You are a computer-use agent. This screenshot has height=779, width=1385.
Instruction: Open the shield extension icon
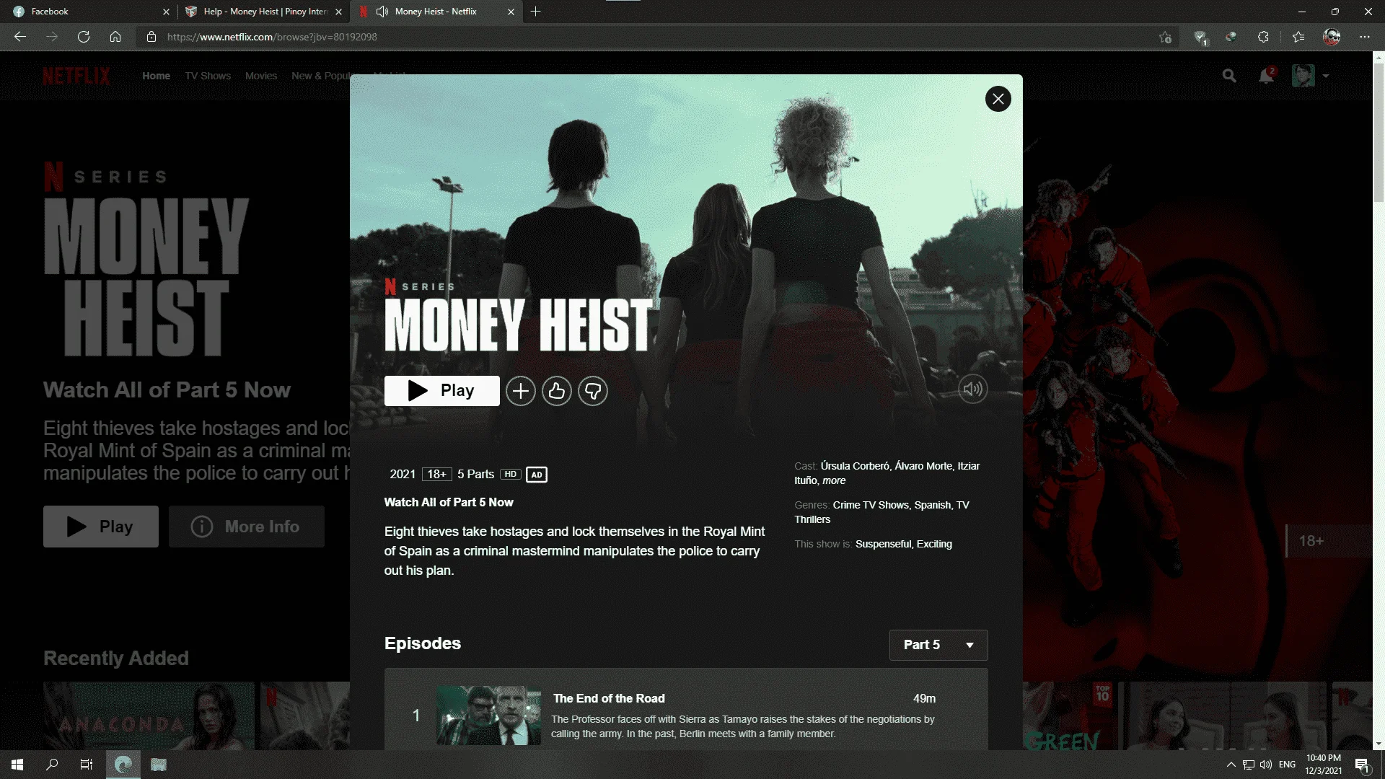1200,37
